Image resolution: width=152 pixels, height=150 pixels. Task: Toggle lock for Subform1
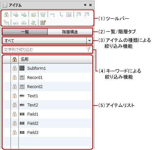[14, 68]
